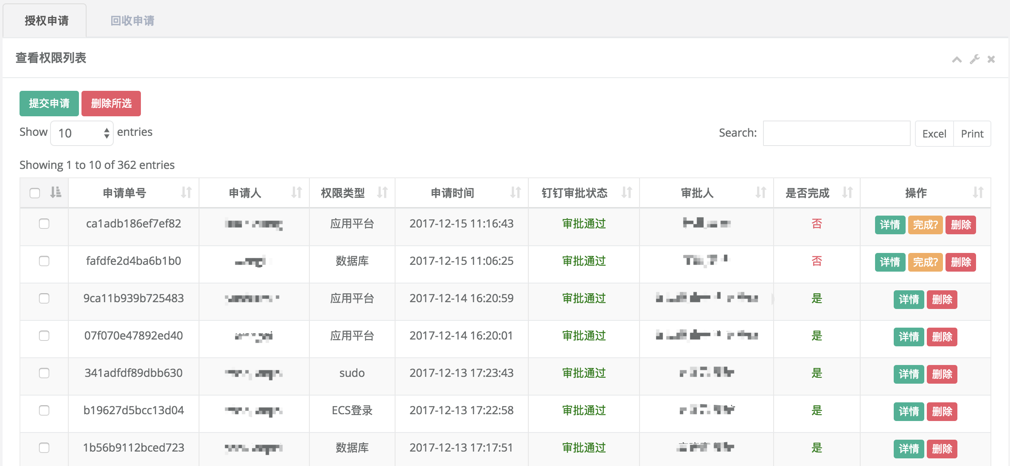Screen dimensions: 1010x466
Task: Click the 申请单号 column header label
Action: coord(124,193)
